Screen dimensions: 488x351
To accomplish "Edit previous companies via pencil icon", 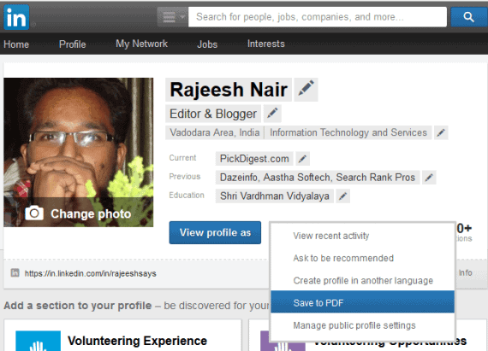I will pos(429,178).
